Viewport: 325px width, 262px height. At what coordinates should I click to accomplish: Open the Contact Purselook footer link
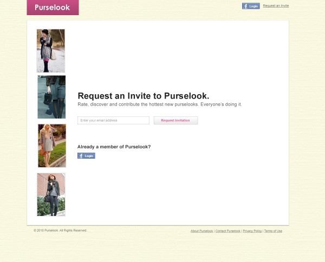[228, 231]
